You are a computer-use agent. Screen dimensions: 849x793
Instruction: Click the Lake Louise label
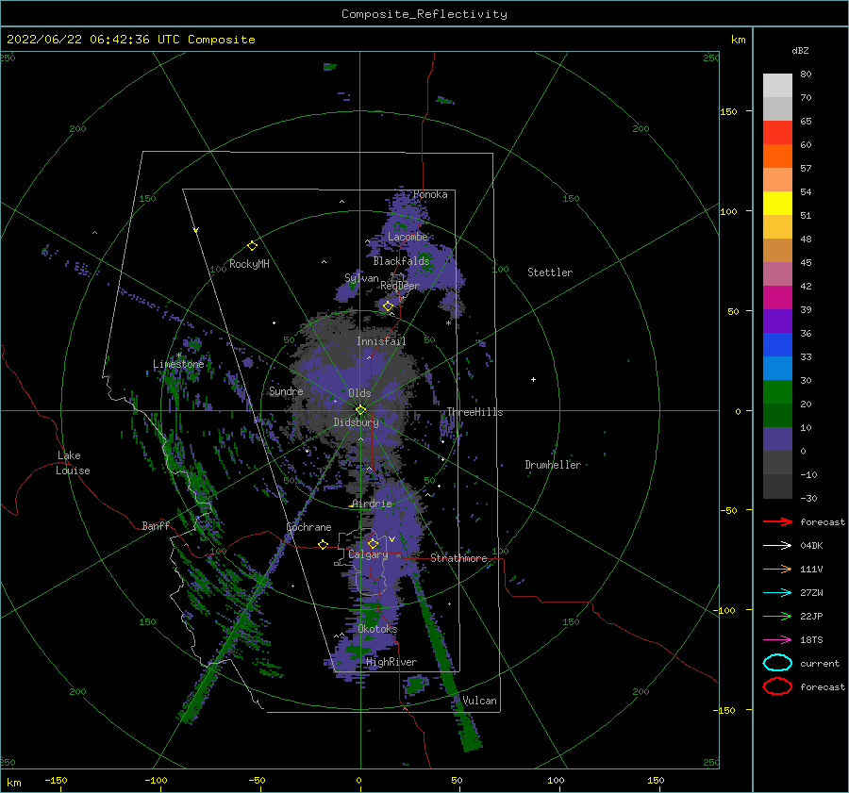pyautogui.click(x=73, y=463)
